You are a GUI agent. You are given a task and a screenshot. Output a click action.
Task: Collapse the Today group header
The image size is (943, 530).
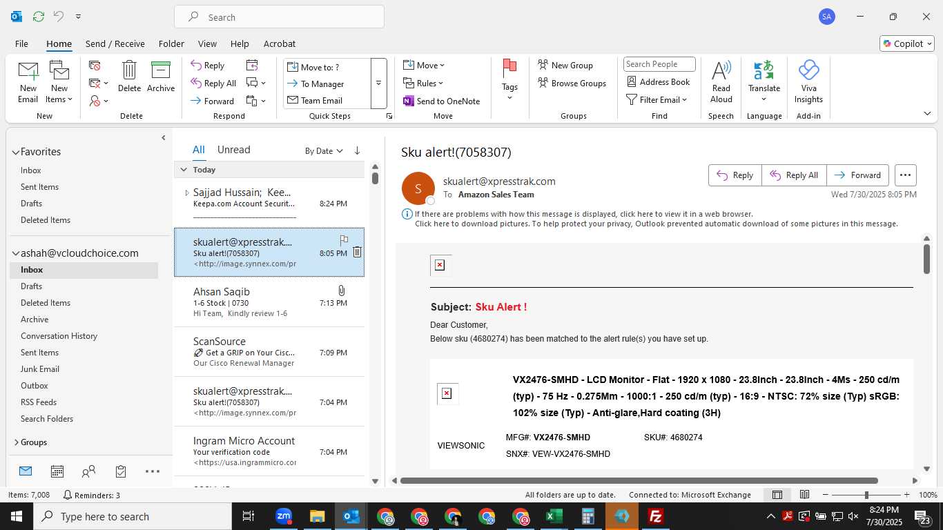(x=184, y=169)
